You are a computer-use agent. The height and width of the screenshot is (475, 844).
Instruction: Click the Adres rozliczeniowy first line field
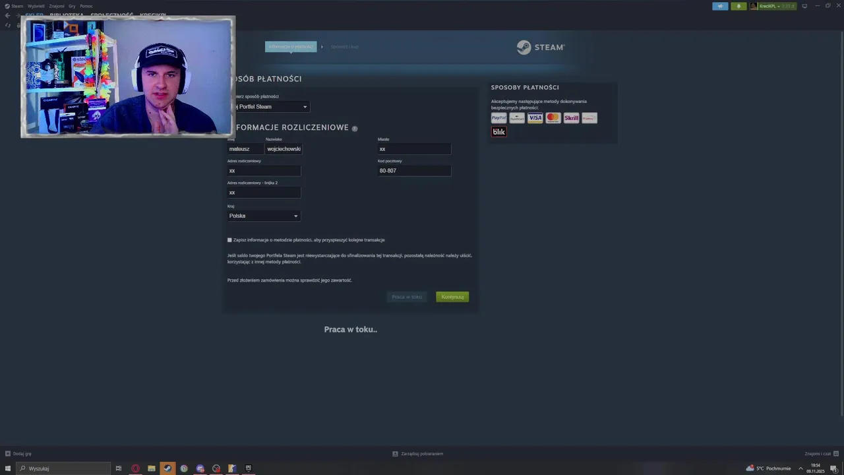264,171
